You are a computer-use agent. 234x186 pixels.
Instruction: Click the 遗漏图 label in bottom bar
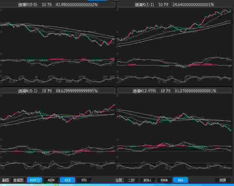(18, 180)
